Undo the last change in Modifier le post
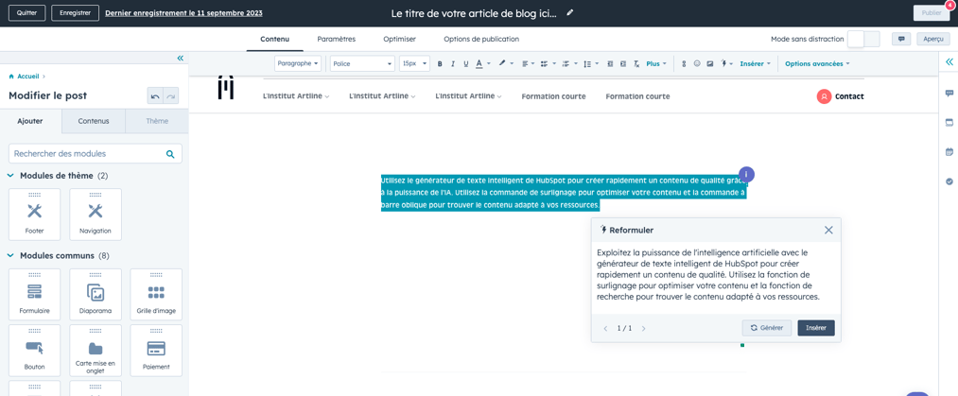The height and width of the screenshot is (396, 958). pyautogui.click(x=155, y=95)
